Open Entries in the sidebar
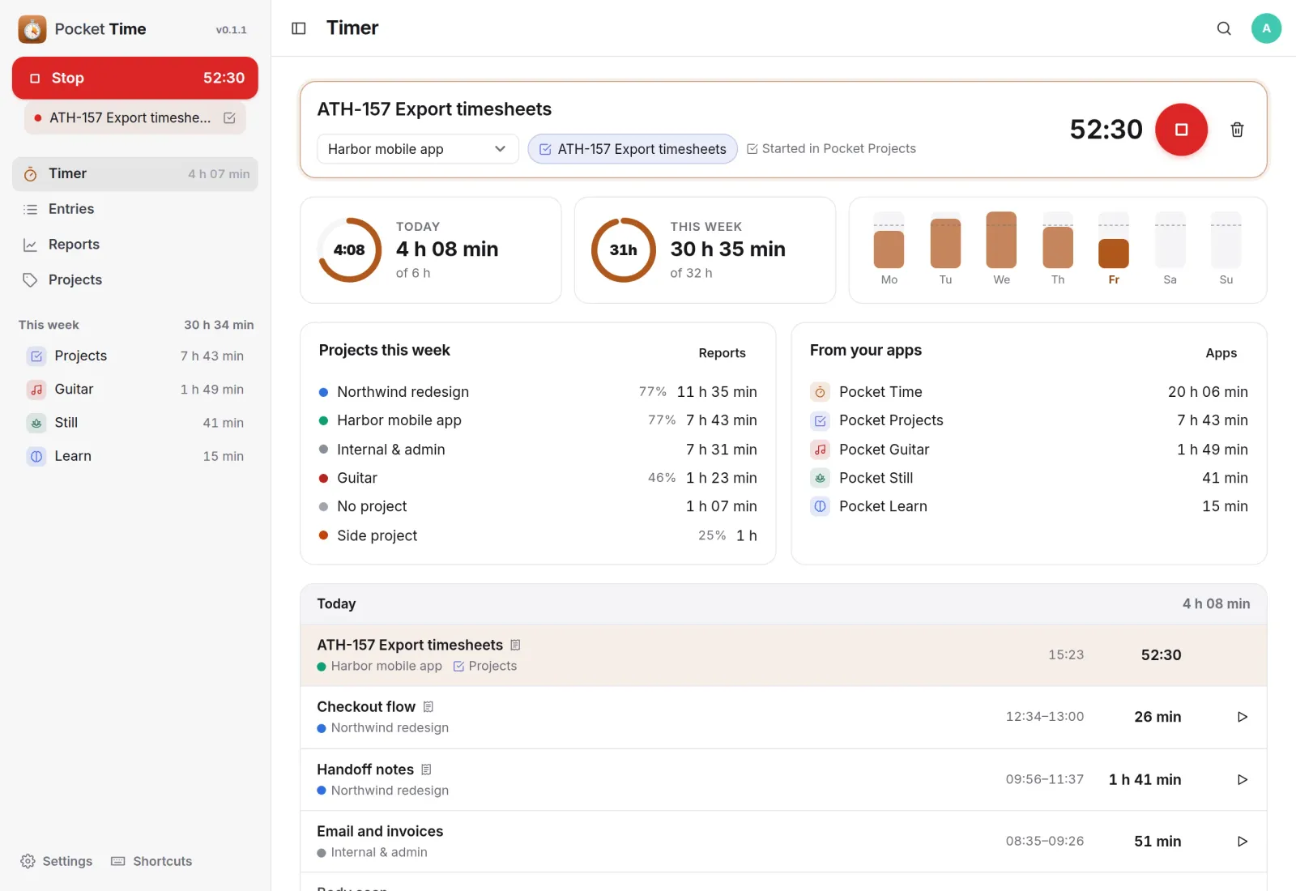This screenshot has width=1296, height=891. (x=134, y=209)
